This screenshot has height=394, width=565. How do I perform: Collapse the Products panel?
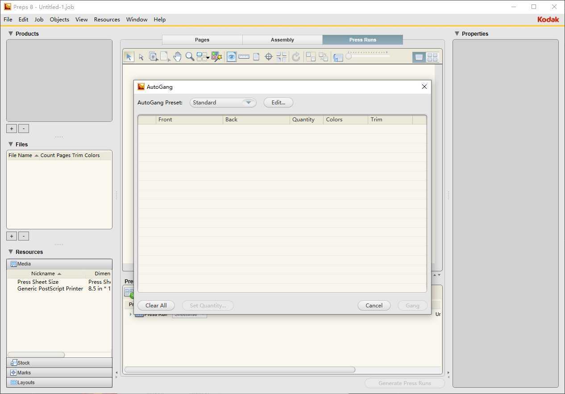pyautogui.click(x=11, y=33)
